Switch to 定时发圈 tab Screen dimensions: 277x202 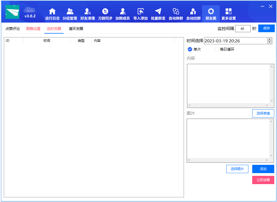click(54, 29)
